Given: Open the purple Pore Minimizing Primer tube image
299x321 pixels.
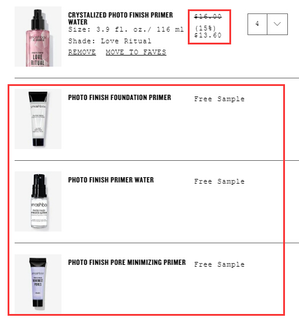Looking at the screenshot, I should pyautogui.click(x=38, y=284).
